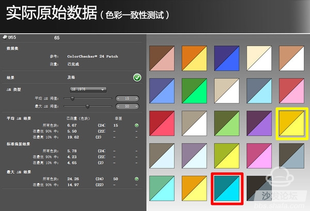The width and height of the screenshot is (310, 211).
Task: Click the 已测量（色块） column header
Action: (x=79, y=118)
